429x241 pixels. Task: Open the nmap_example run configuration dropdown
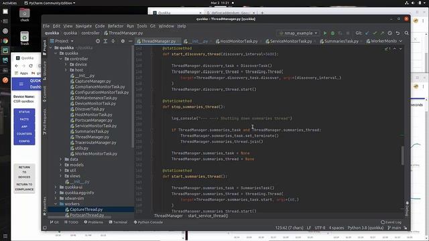click(298, 33)
